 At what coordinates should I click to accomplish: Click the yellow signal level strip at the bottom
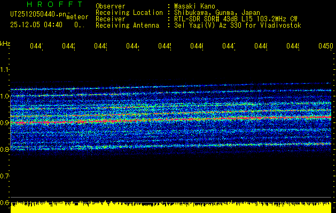[171, 207]
